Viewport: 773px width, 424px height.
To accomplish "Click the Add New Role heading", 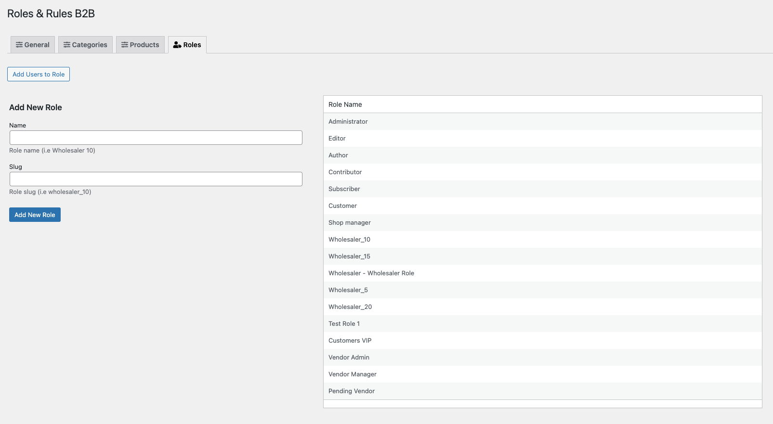I will pyautogui.click(x=36, y=107).
